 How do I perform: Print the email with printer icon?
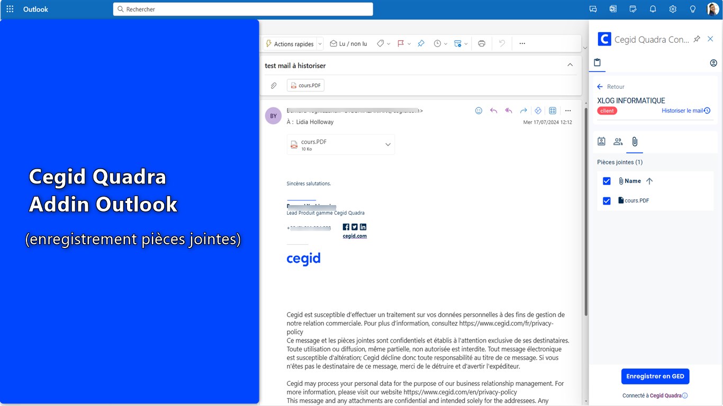(x=482, y=44)
